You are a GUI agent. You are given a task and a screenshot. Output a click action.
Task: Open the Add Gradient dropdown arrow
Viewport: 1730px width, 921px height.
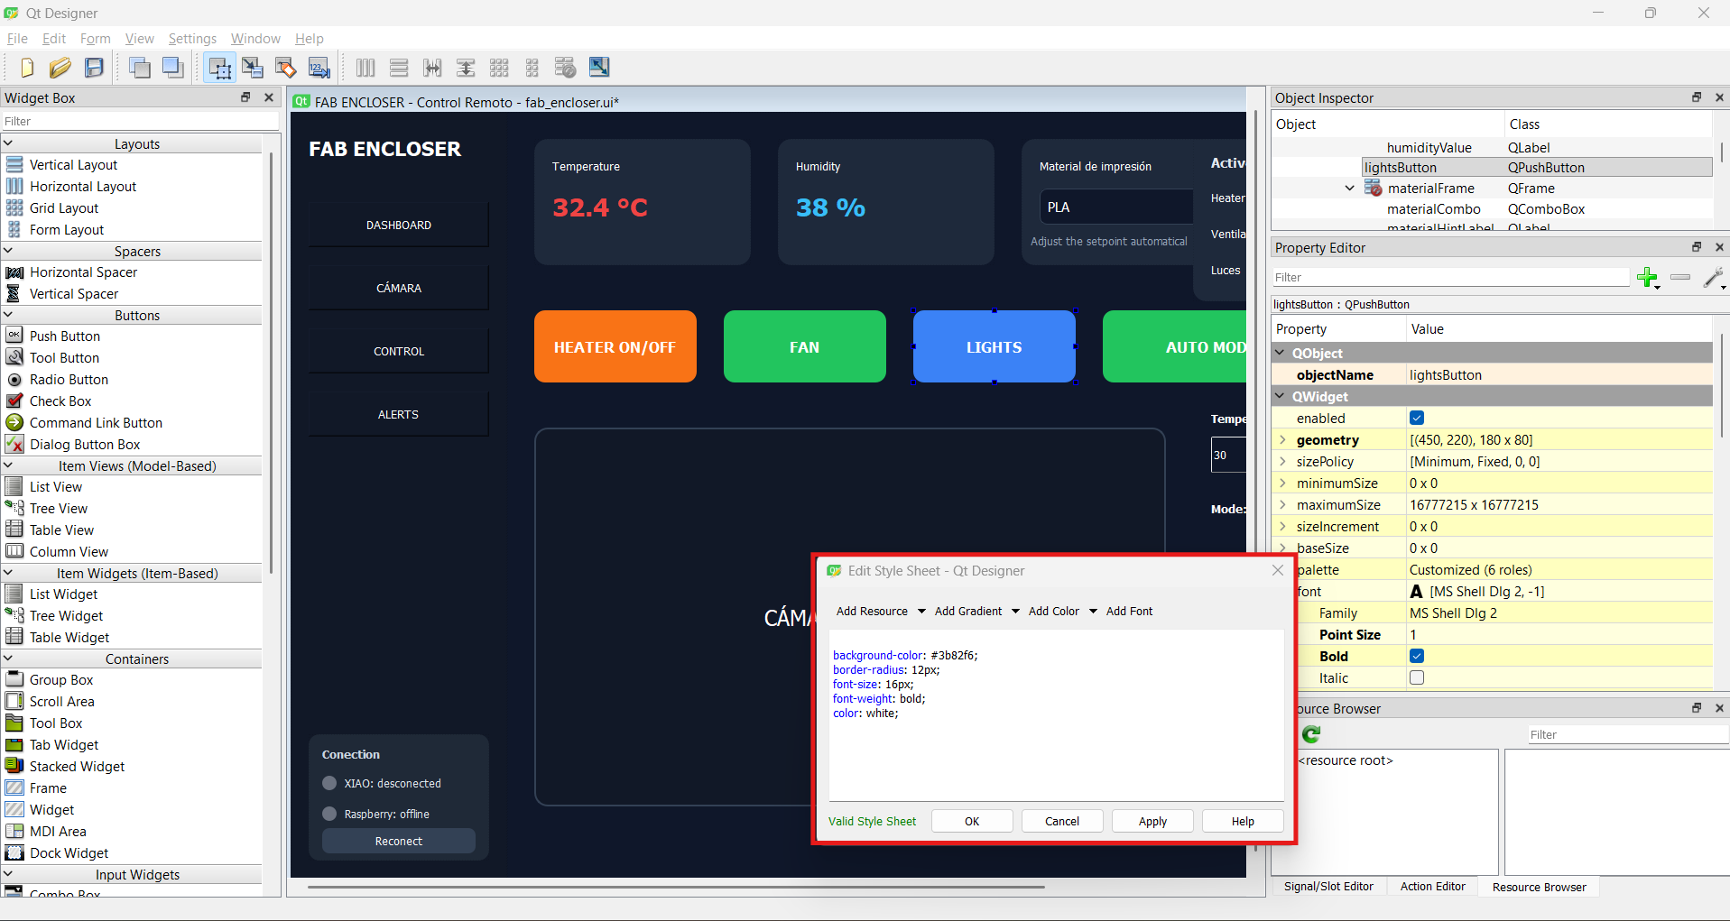(1015, 612)
